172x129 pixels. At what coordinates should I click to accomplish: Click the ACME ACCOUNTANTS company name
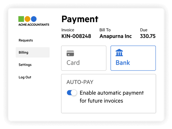pyautogui.click(x=34, y=25)
